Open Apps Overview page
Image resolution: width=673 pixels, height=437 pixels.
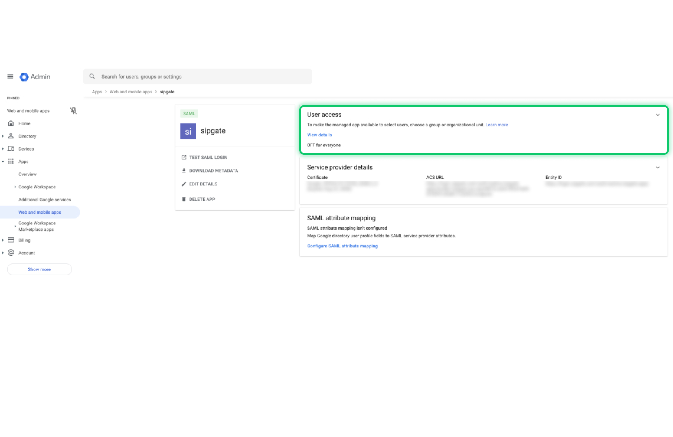tap(27, 174)
